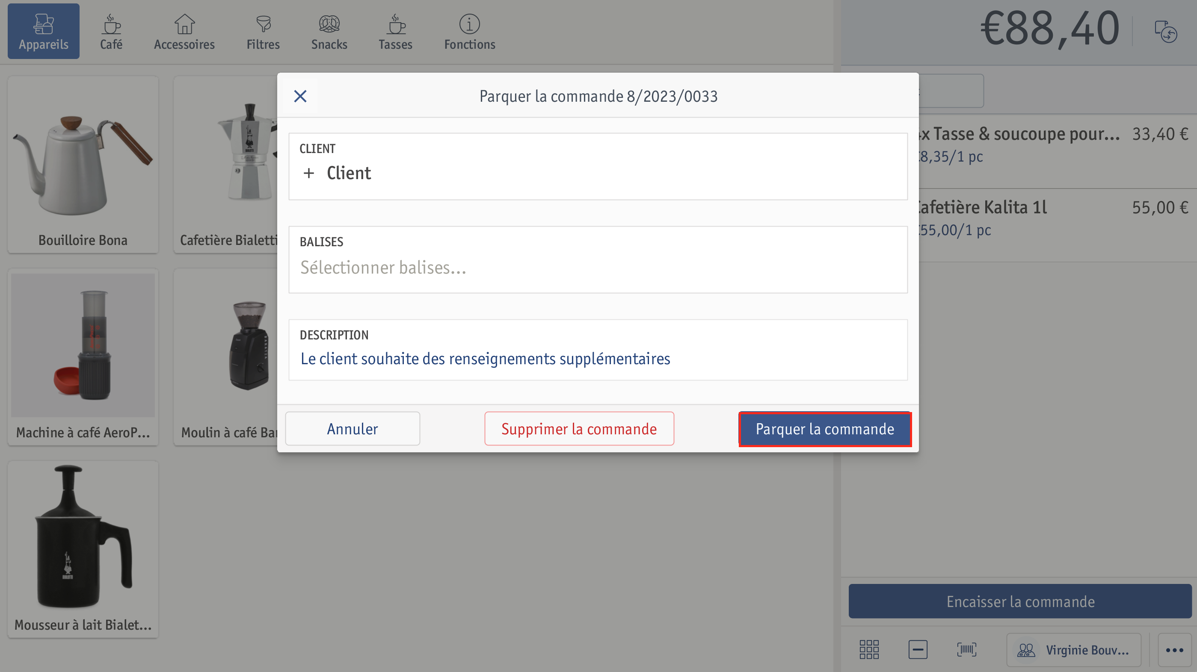The width and height of the screenshot is (1197, 672).
Task: Select the Machine à café AeroPress tile
Action: 83,357
